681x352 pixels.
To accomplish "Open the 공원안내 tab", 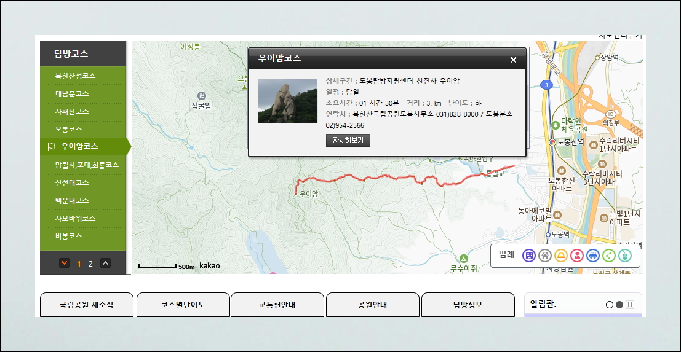I will coord(373,305).
